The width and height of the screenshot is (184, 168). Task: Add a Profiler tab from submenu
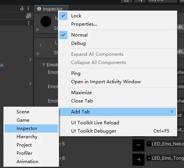(x=31, y=153)
